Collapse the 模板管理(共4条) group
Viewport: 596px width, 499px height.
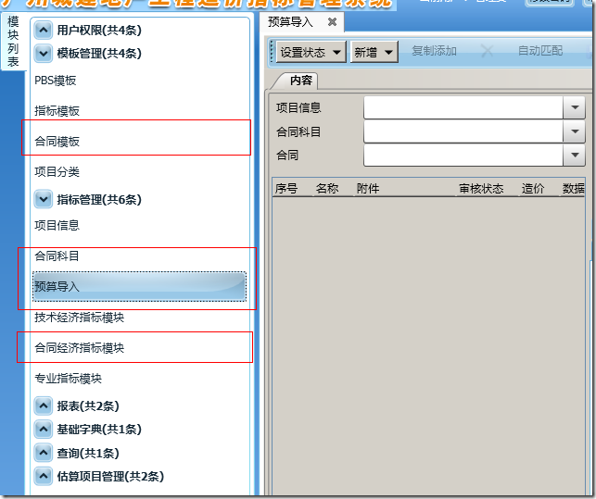tap(44, 53)
